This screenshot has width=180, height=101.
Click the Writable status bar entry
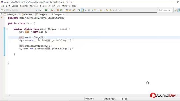pos(89,99)
